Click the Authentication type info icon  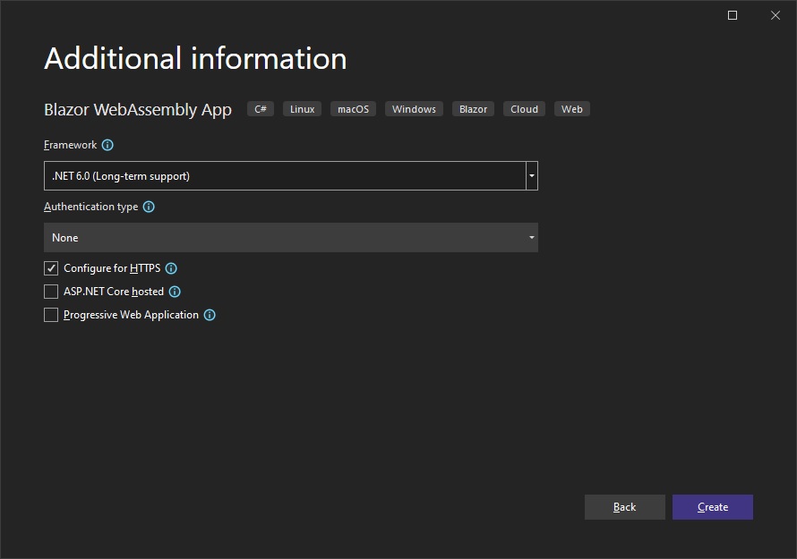(149, 207)
